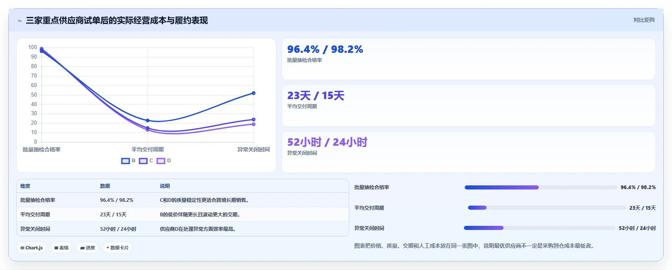Click the Chart.js tag chip

point(31,248)
